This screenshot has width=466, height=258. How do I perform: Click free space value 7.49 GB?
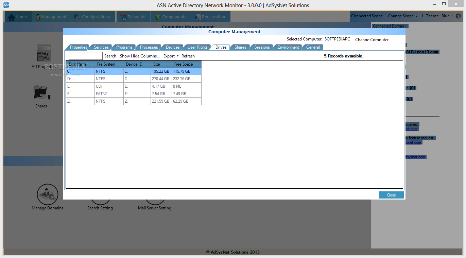click(x=187, y=94)
